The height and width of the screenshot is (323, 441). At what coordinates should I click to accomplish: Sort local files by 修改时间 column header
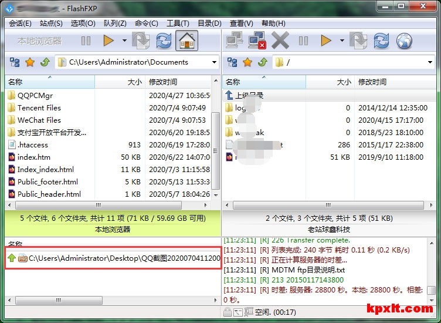tap(163, 82)
